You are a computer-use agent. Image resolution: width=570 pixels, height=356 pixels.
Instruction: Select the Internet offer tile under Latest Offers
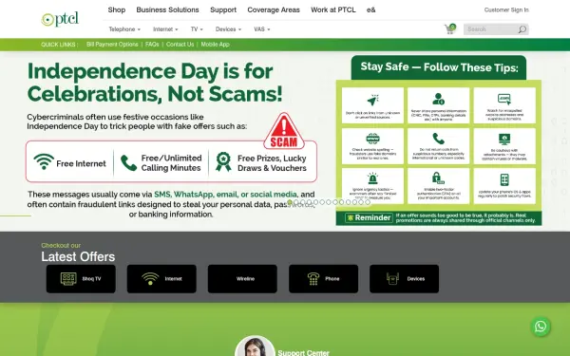coord(161,278)
